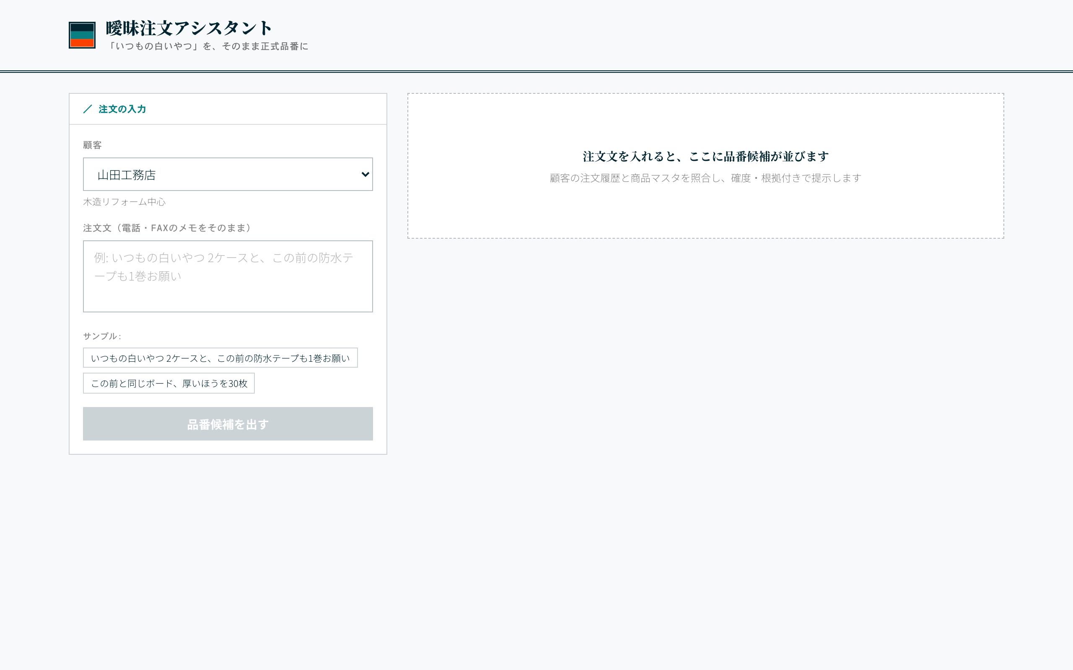Click the 注文文 memo text area

(x=228, y=276)
